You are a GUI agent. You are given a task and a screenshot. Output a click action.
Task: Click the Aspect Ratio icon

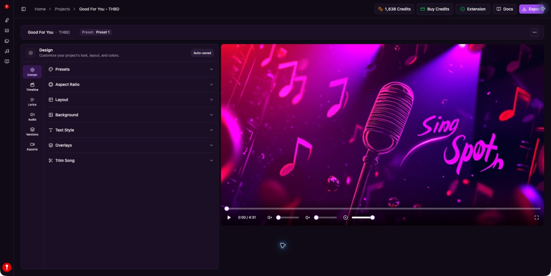[51, 84]
